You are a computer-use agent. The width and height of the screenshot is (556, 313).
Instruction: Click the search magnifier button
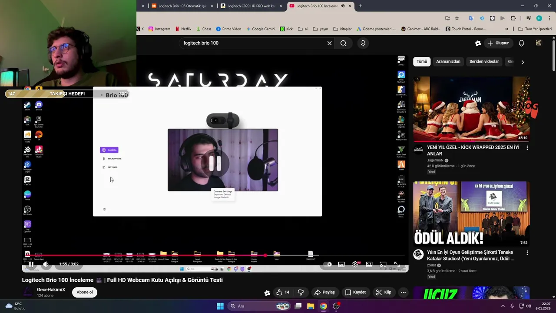[x=344, y=43]
